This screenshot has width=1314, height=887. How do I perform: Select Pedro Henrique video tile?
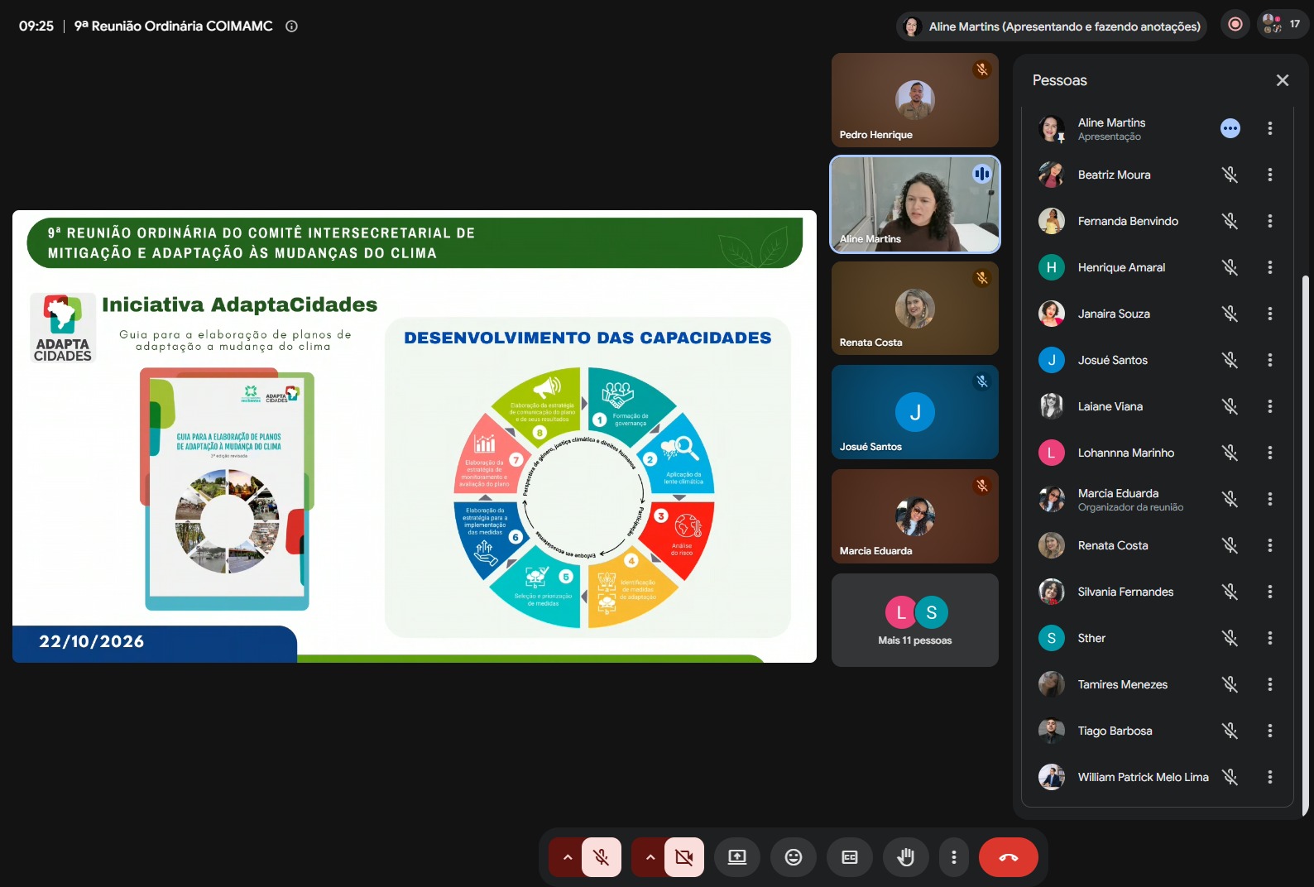[x=915, y=100]
